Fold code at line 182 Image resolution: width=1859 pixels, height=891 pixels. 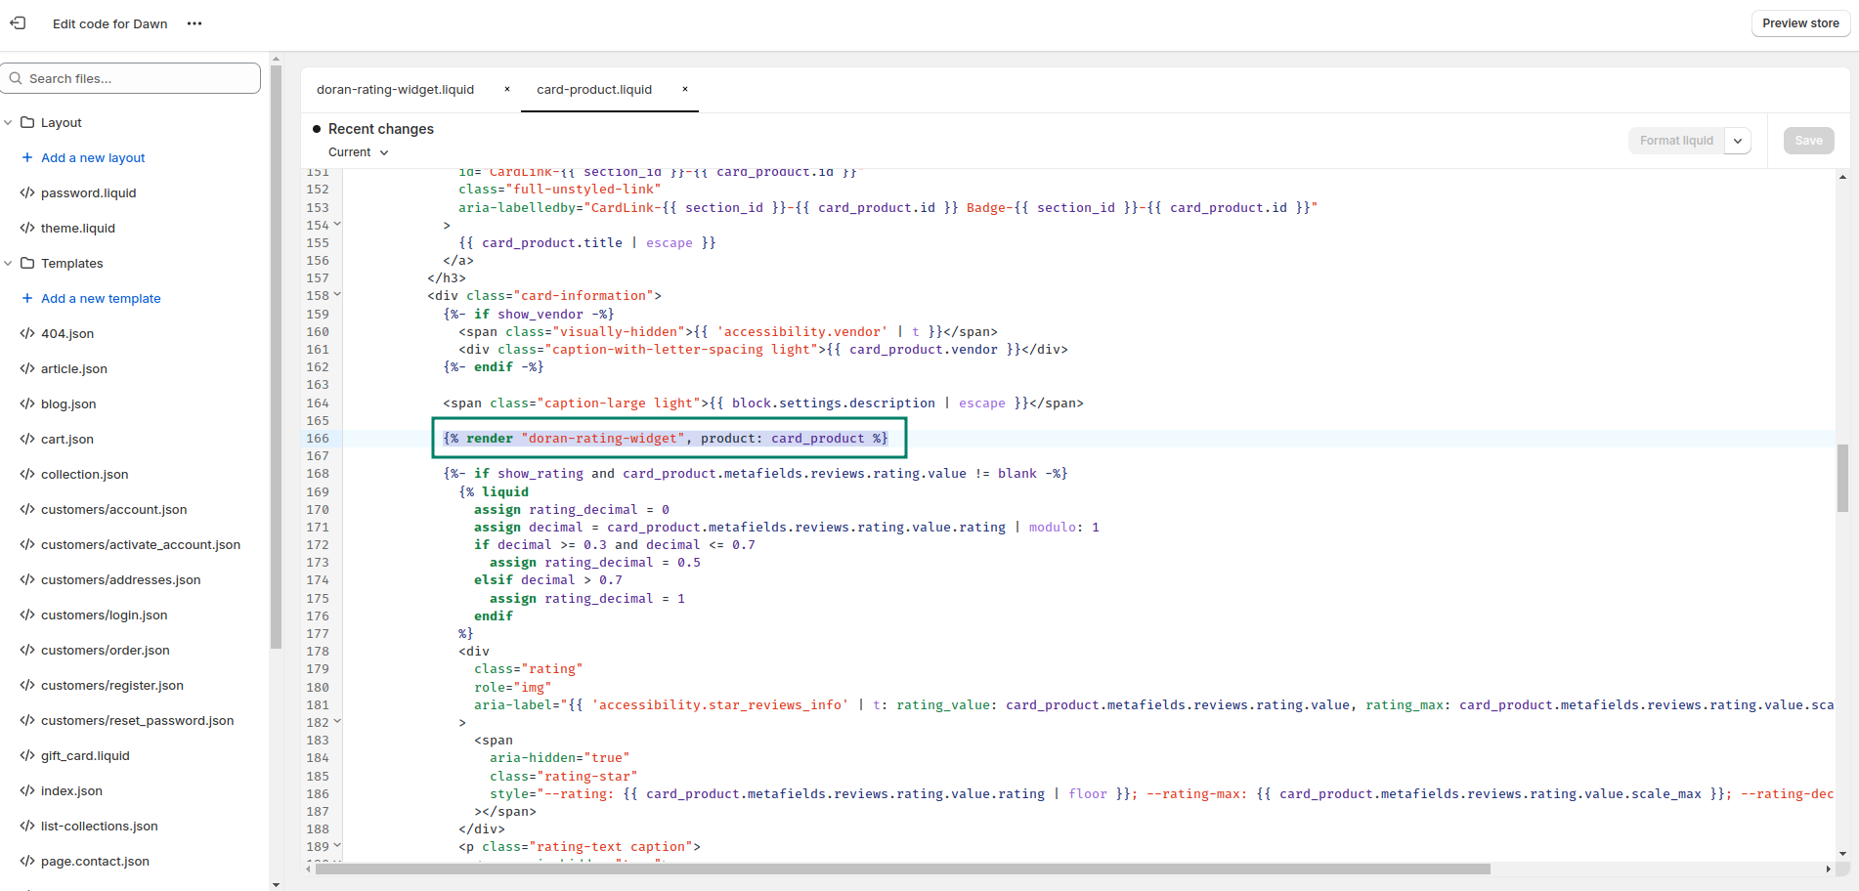(338, 722)
